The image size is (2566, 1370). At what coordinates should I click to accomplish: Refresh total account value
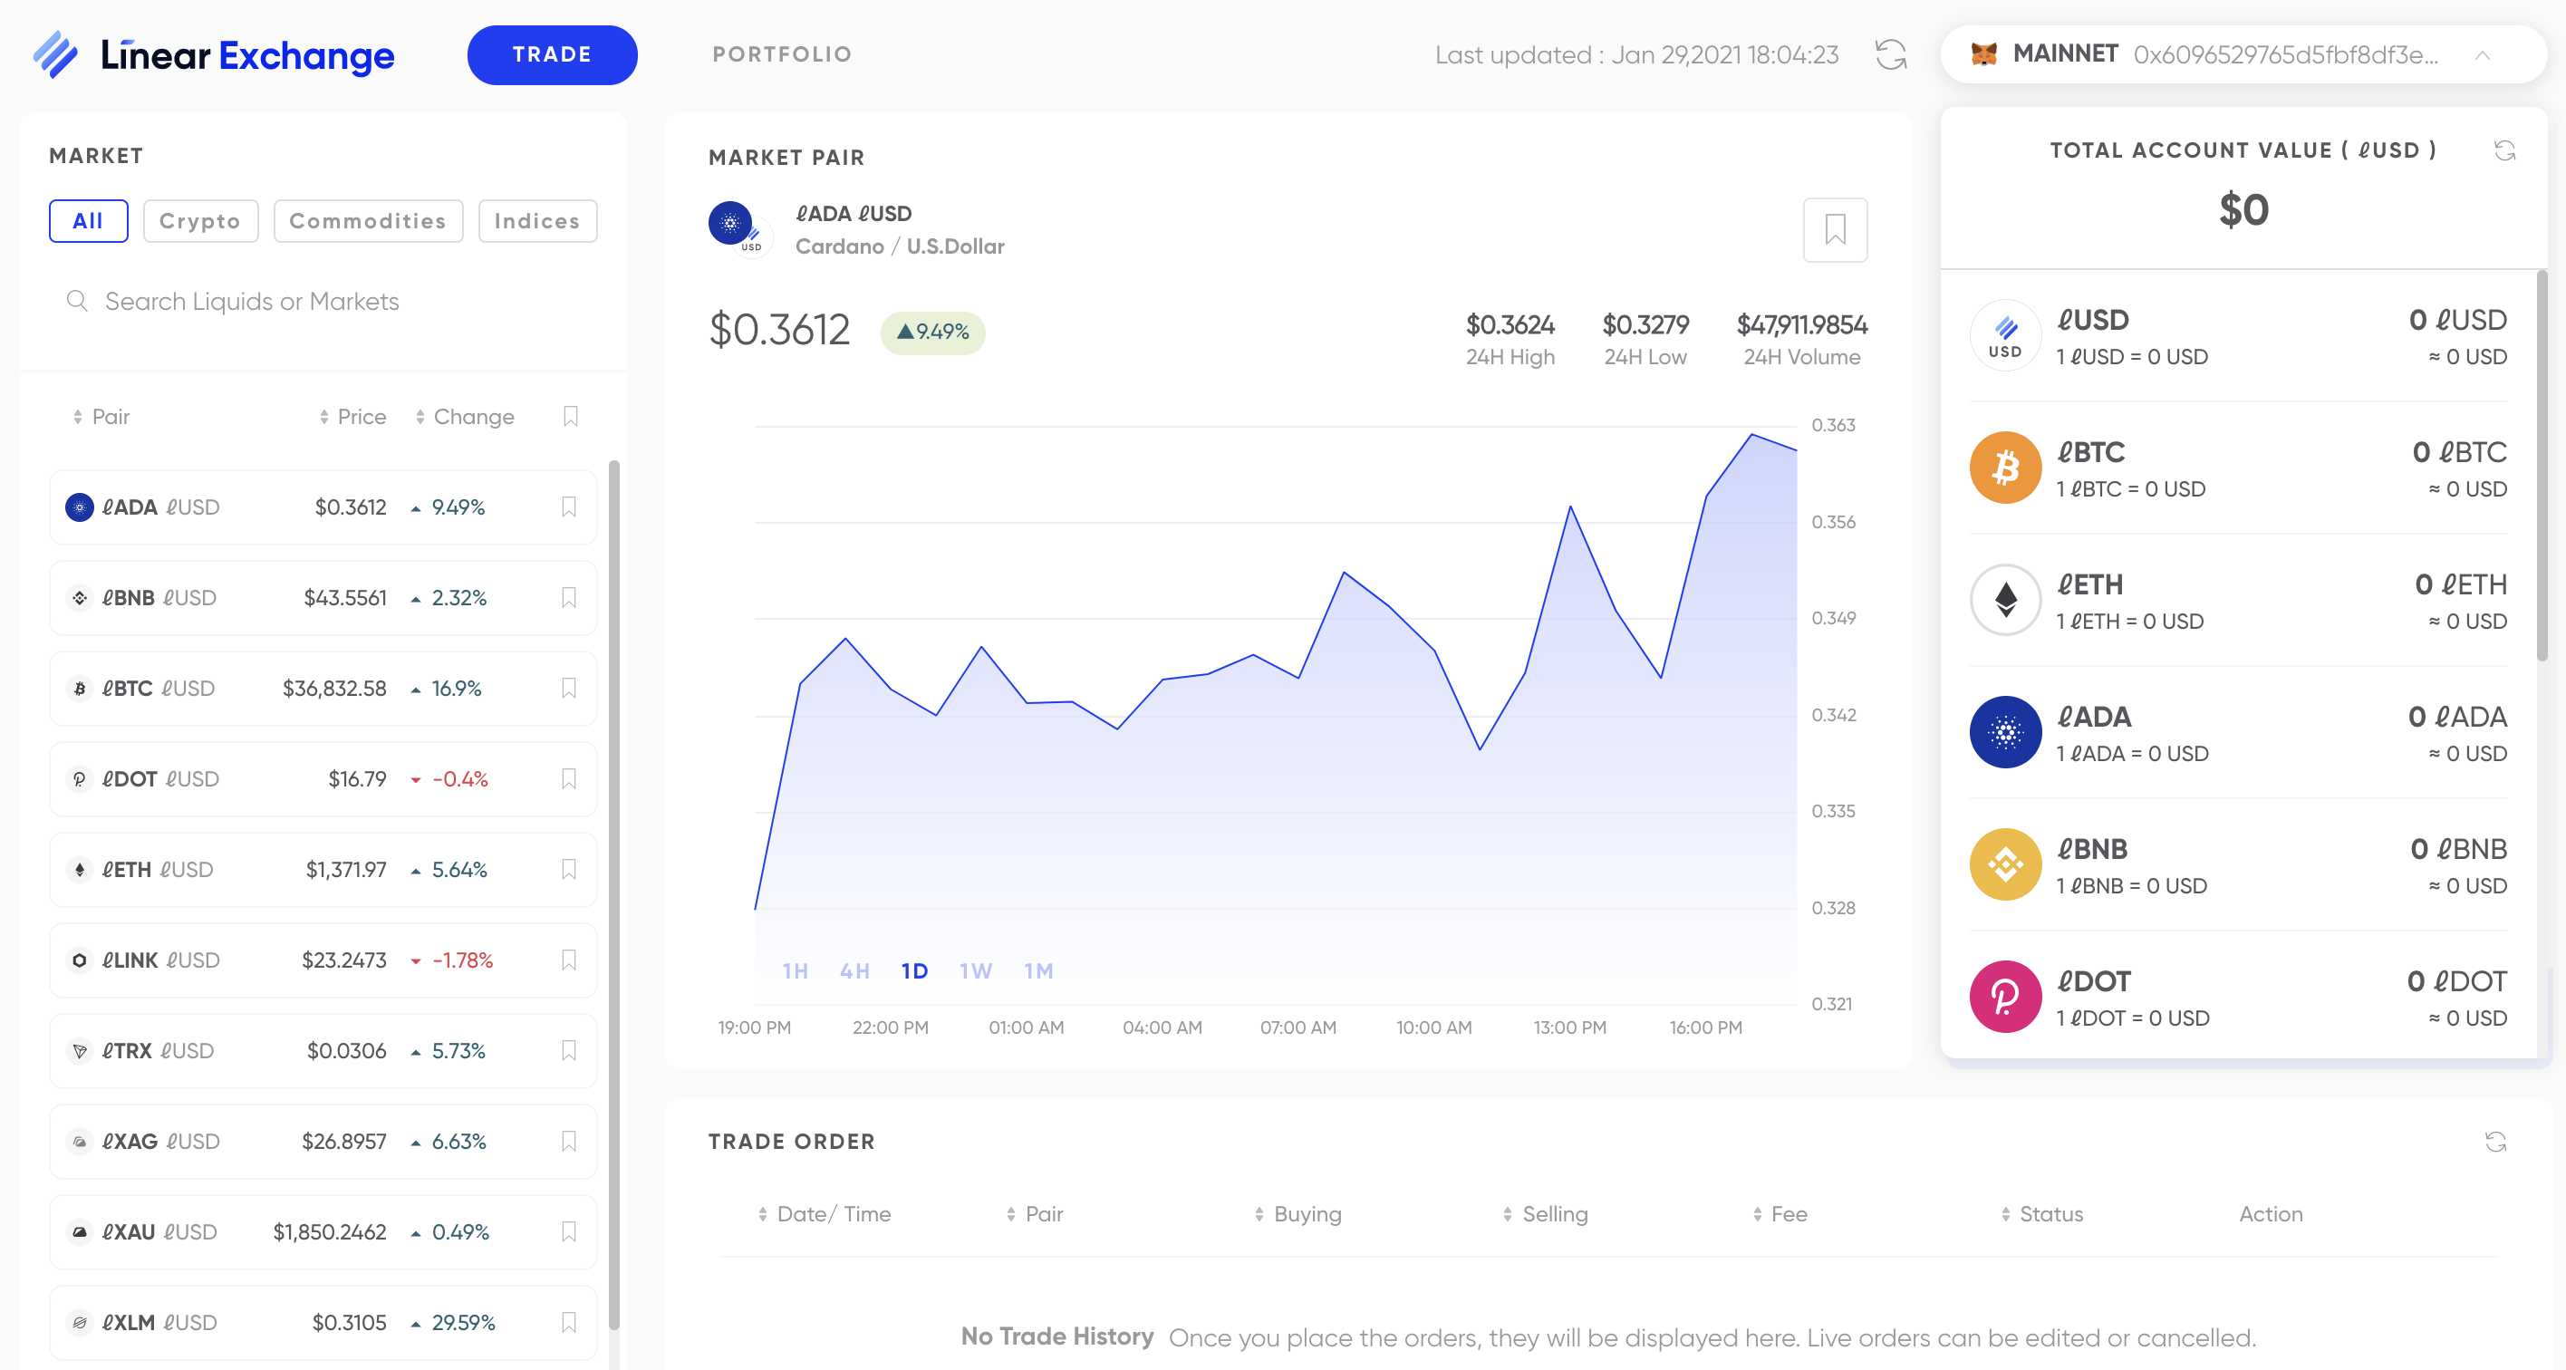click(2504, 150)
